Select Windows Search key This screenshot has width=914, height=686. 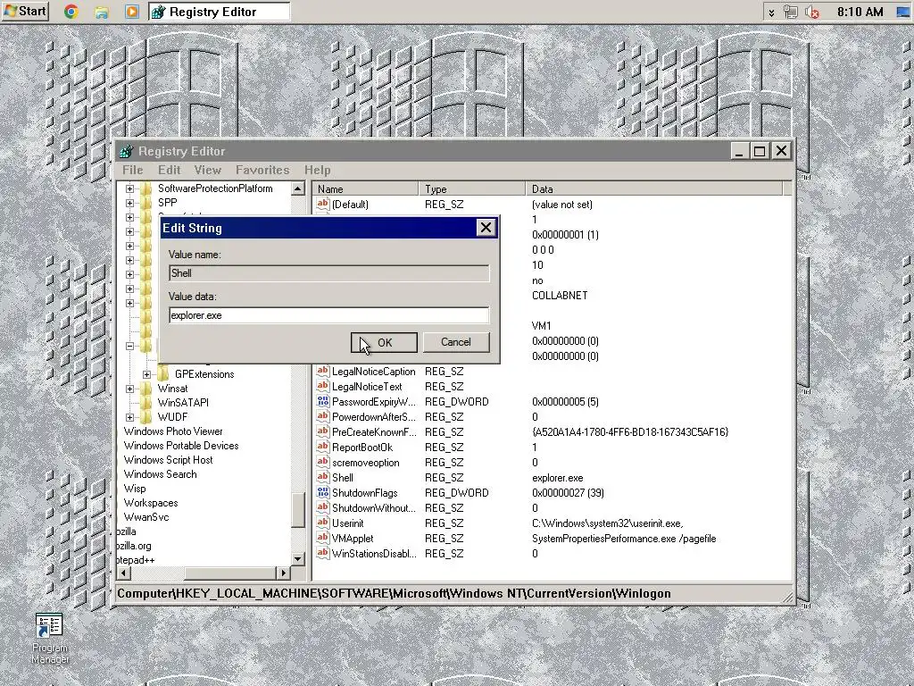[161, 474]
